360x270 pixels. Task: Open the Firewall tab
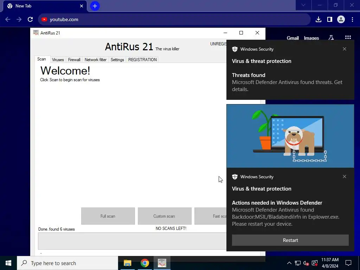pos(74,60)
